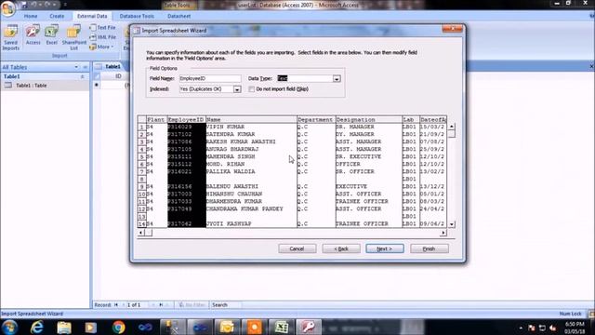
Task: Proceed with the Next > button
Action: tap(385, 248)
